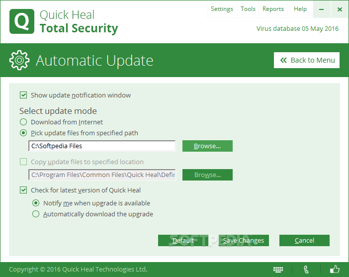Toggle Check for latest version of Quick Heal

pos(23,190)
